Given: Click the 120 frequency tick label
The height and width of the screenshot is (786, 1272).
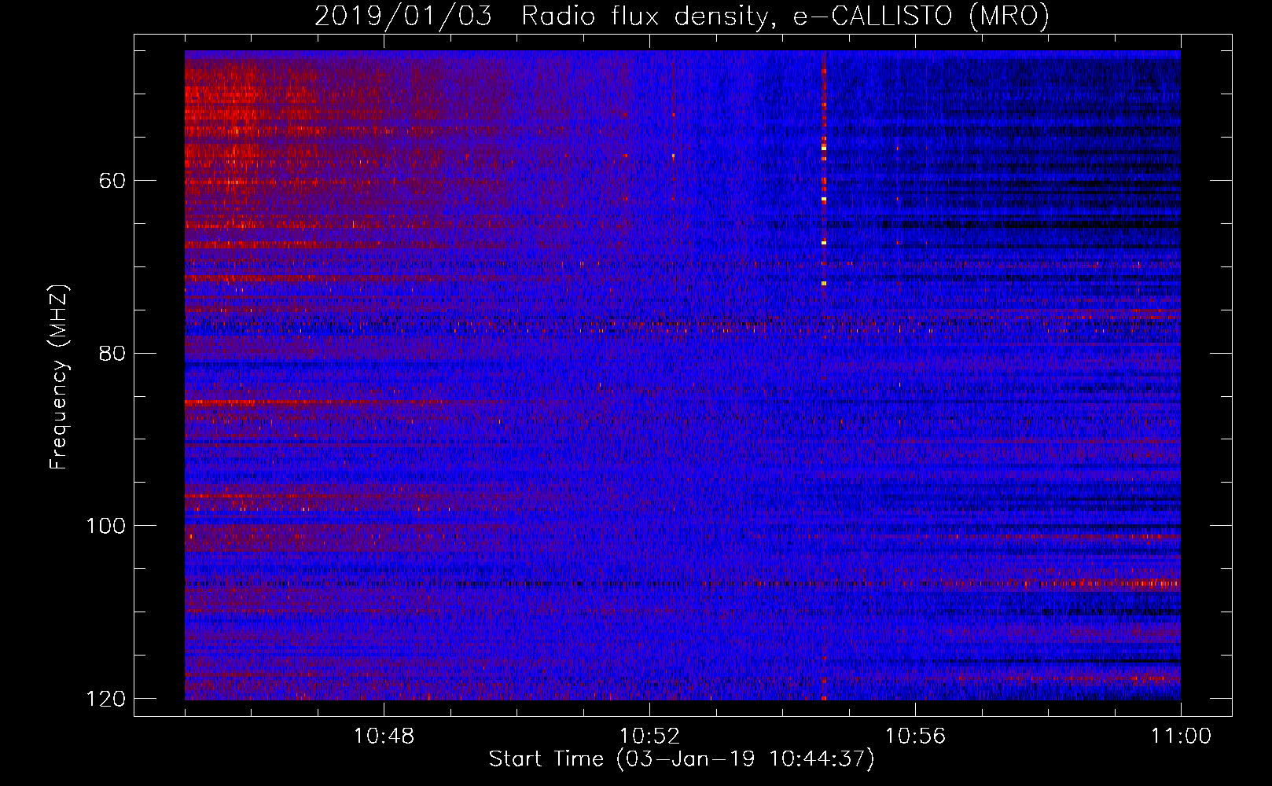Looking at the screenshot, I should pos(105,699).
